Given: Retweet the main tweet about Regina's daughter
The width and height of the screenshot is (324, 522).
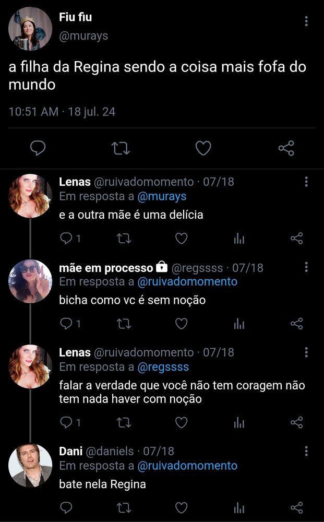Looking at the screenshot, I should tap(121, 148).
